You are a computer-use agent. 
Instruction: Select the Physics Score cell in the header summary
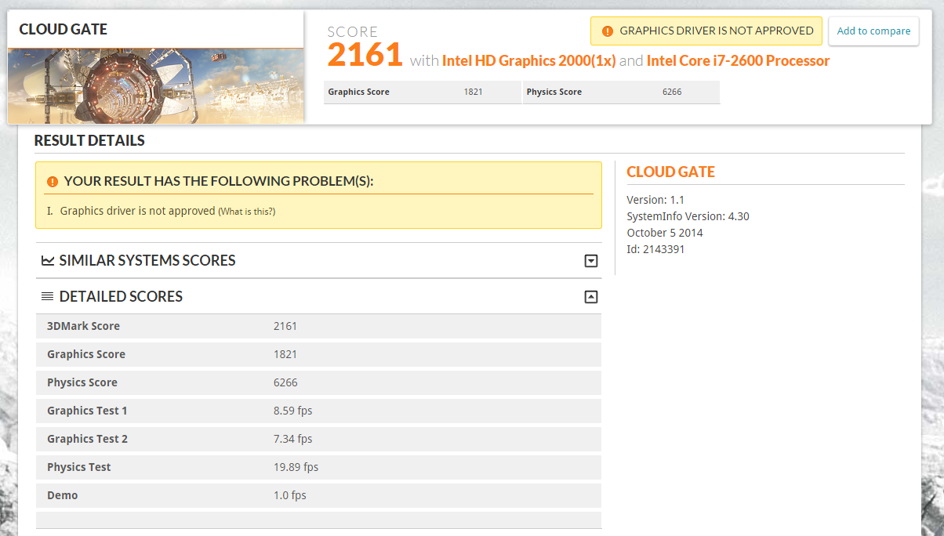coord(621,92)
